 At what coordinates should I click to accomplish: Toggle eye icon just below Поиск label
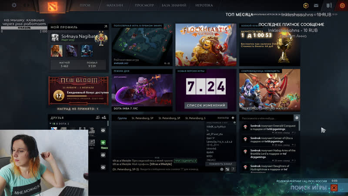(103, 155)
